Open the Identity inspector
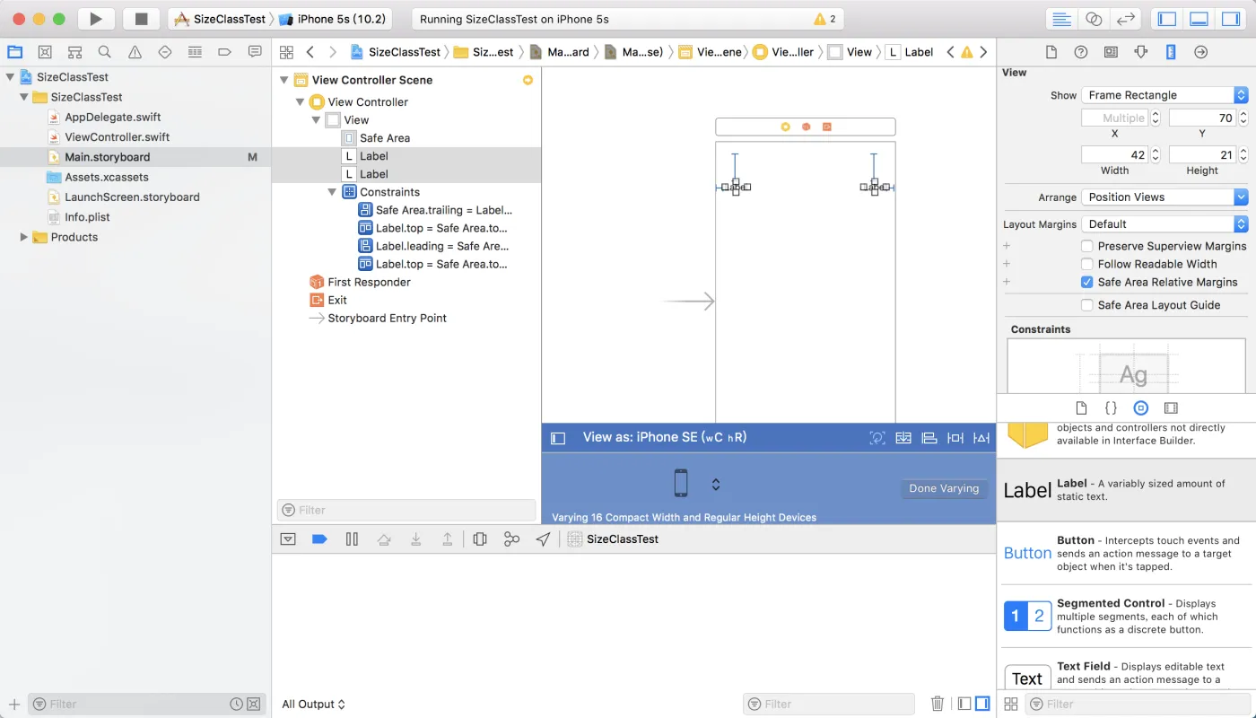 pos(1111,52)
